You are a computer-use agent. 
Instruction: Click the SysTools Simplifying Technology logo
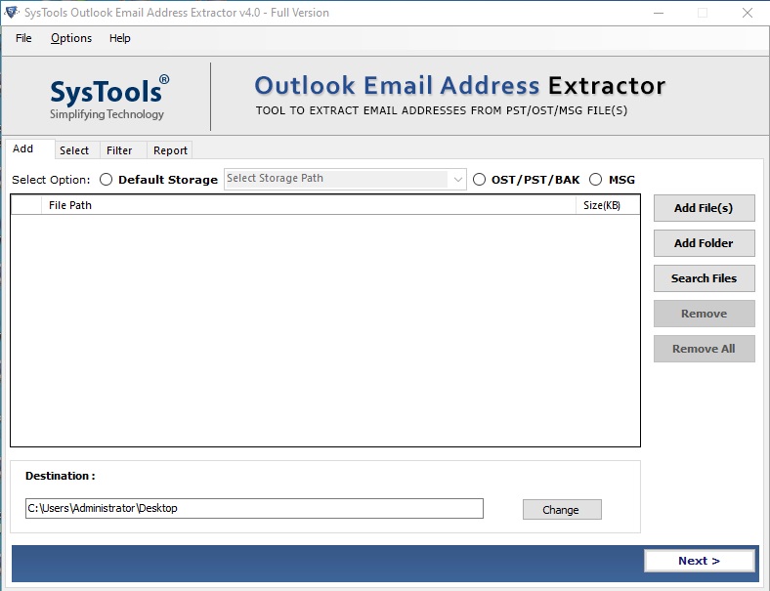click(x=109, y=98)
